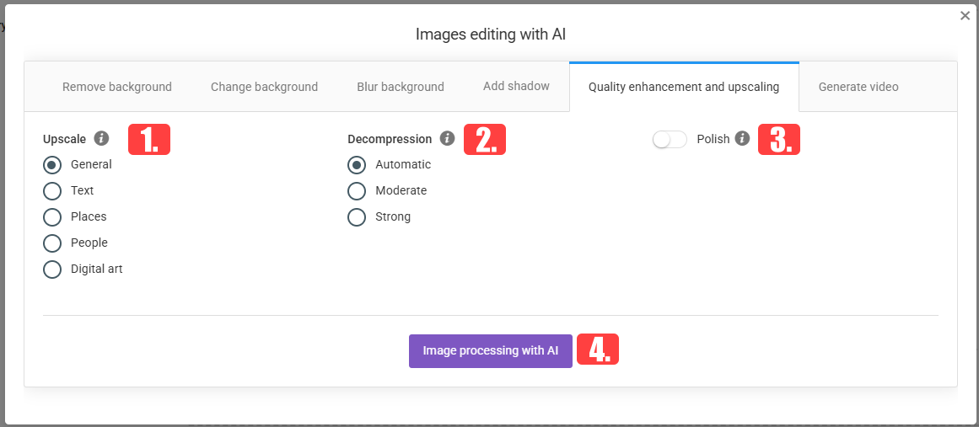Click the Upscale heading text
This screenshot has height=427, width=979.
(65, 139)
